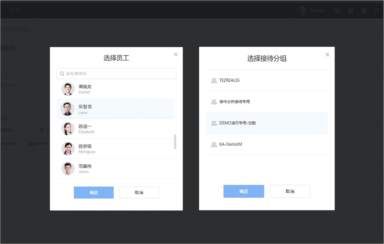Click the logout icon at top right
384x244 pixels.
click(x=377, y=11)
